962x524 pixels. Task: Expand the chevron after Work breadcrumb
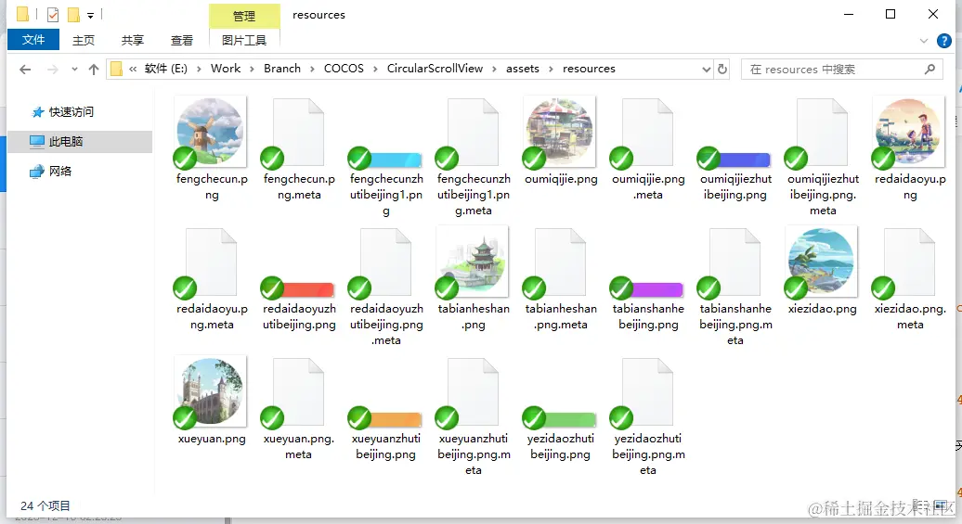(x=253, y=70)
